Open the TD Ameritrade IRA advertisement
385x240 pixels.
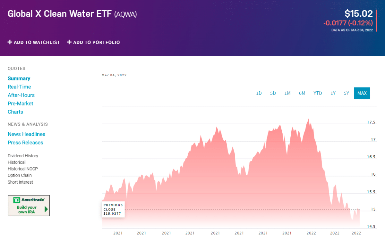pyautogui.click(x=29, y=205)
